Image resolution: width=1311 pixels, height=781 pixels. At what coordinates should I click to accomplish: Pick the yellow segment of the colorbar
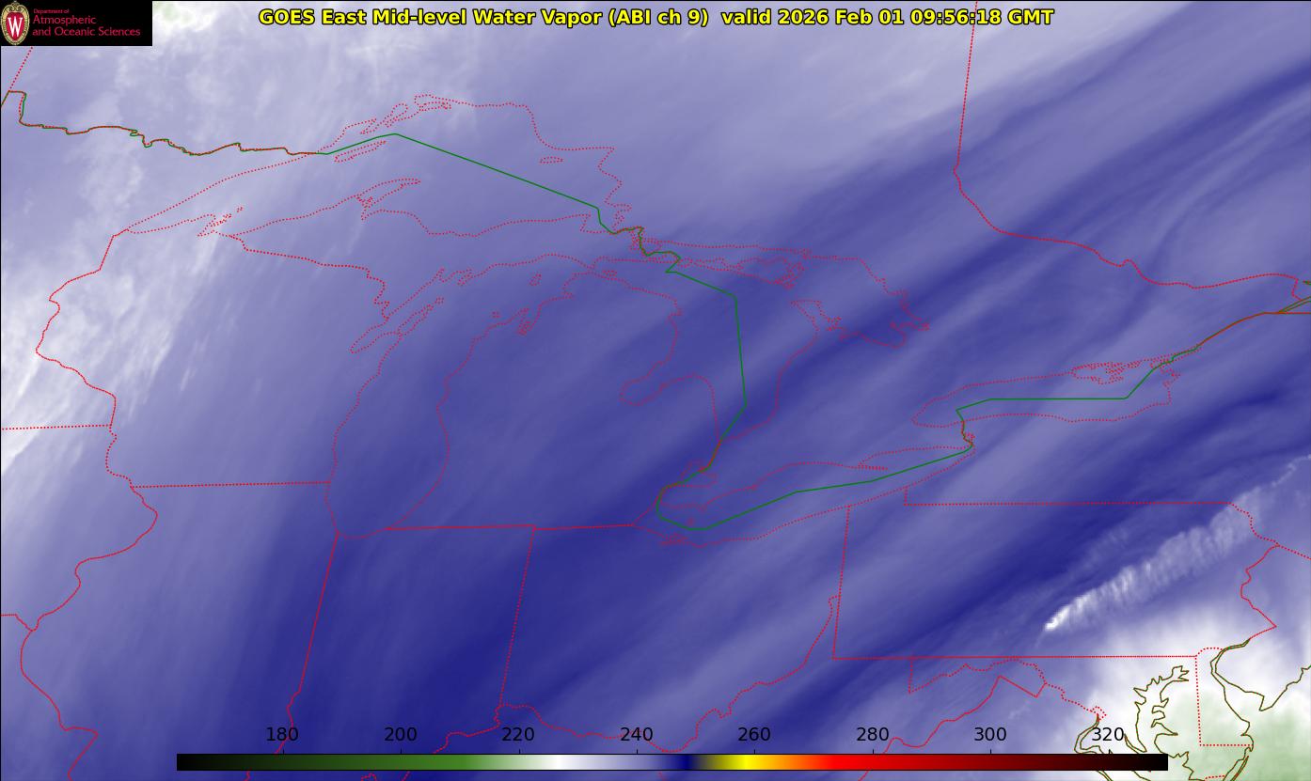(x=743, y=762)
